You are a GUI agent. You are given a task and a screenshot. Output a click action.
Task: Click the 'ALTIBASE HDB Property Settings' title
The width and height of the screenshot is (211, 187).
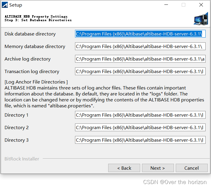(x=36, y=16)
